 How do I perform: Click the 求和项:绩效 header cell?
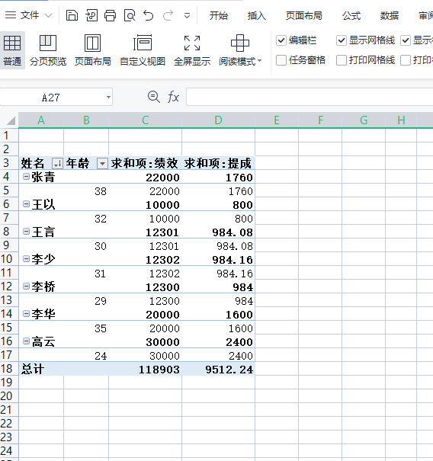coord(145,163)
